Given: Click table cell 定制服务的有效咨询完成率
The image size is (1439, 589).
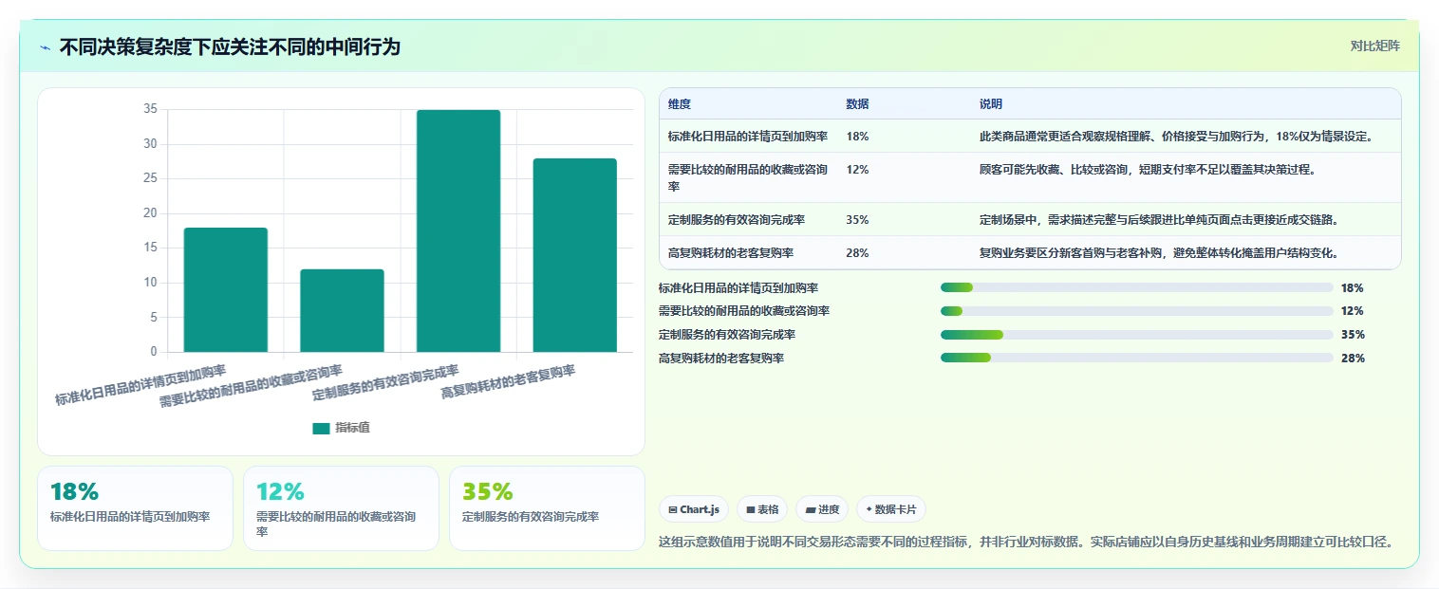Looking at the screenshot, I should tap(737, 220).
